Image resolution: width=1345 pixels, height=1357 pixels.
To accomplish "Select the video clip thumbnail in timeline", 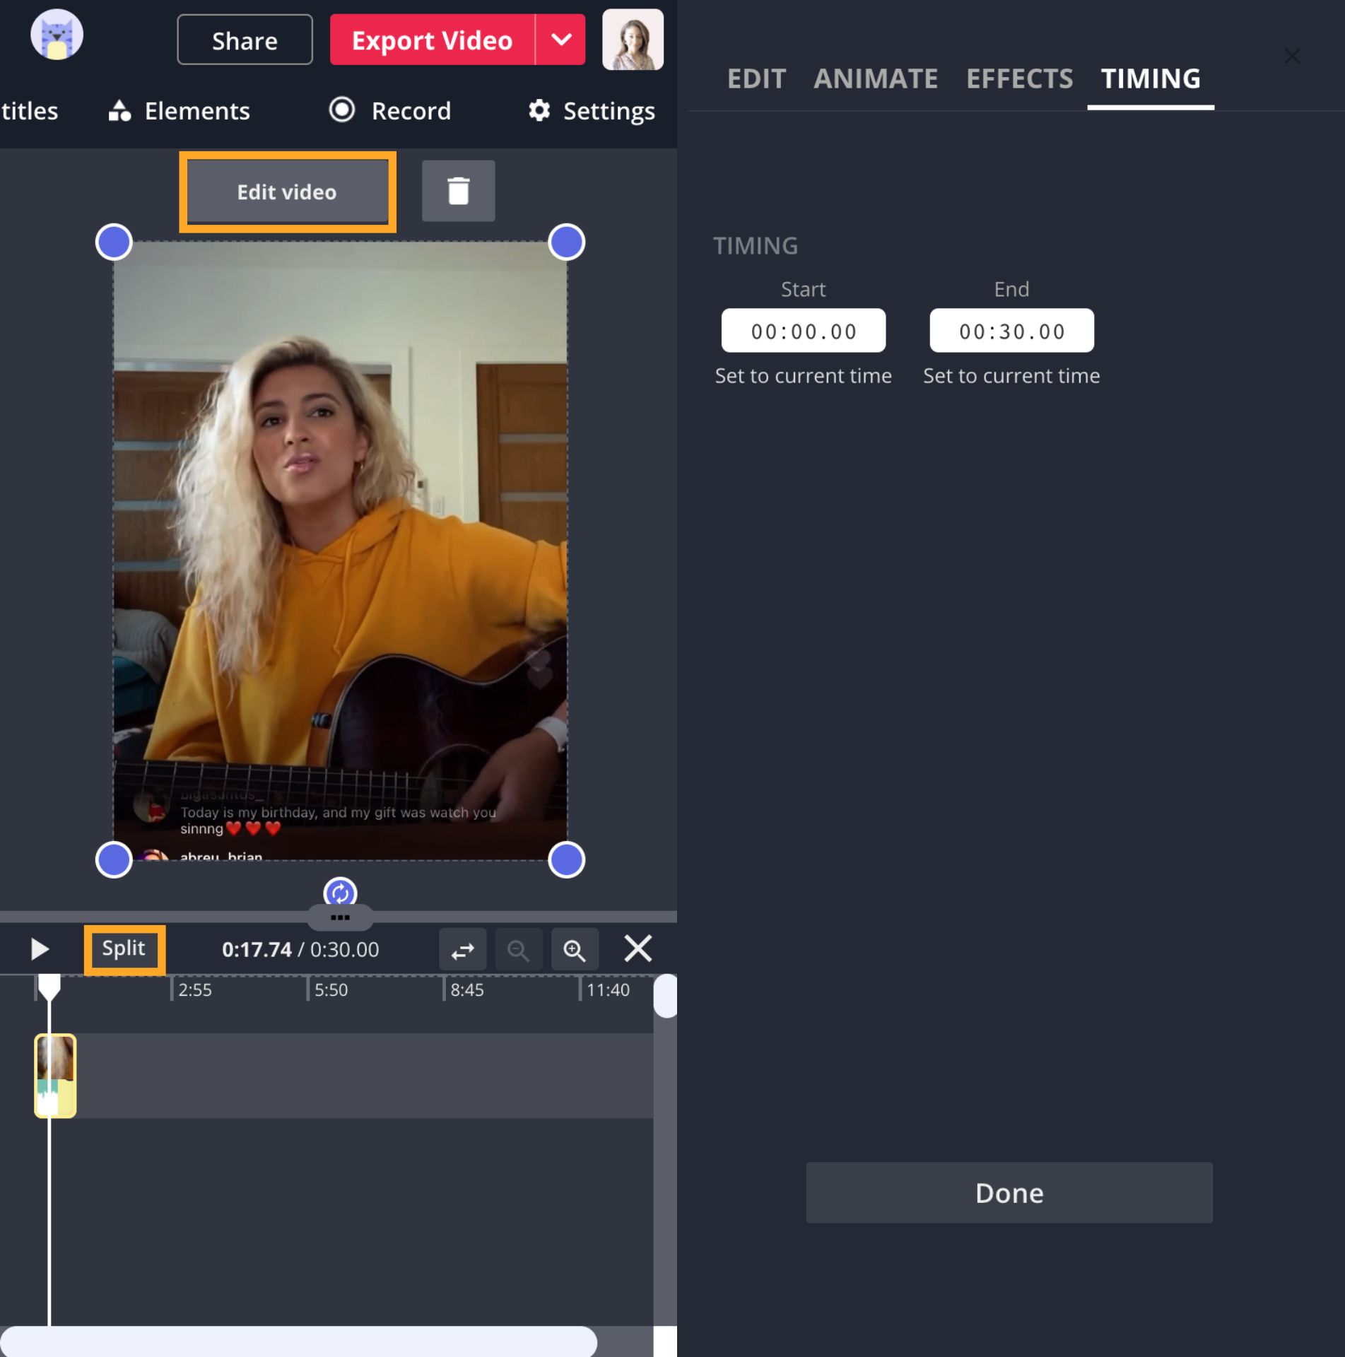I will point(55,1075).
